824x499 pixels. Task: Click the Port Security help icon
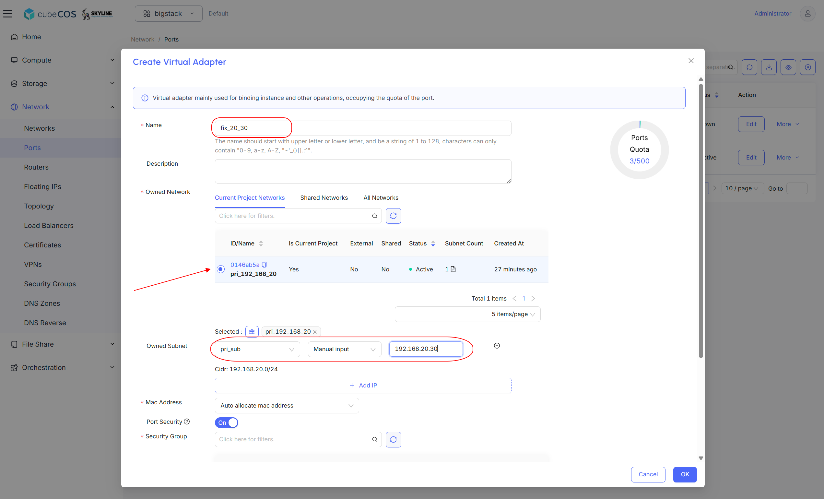187,422
